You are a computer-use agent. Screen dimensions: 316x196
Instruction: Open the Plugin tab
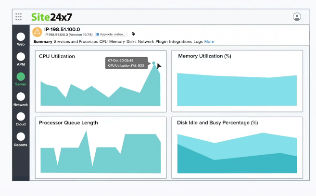(162, 42)
